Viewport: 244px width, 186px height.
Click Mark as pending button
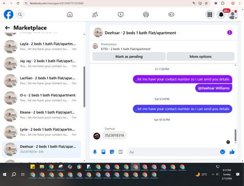pyautogui.click(x=129, y=56)
